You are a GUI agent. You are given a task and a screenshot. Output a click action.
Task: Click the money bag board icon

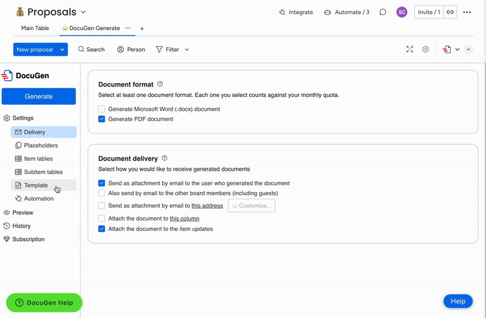[x=20, y=12]
